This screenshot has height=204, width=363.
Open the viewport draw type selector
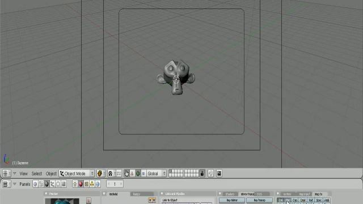pyautogui.click(x=101, y=173)
